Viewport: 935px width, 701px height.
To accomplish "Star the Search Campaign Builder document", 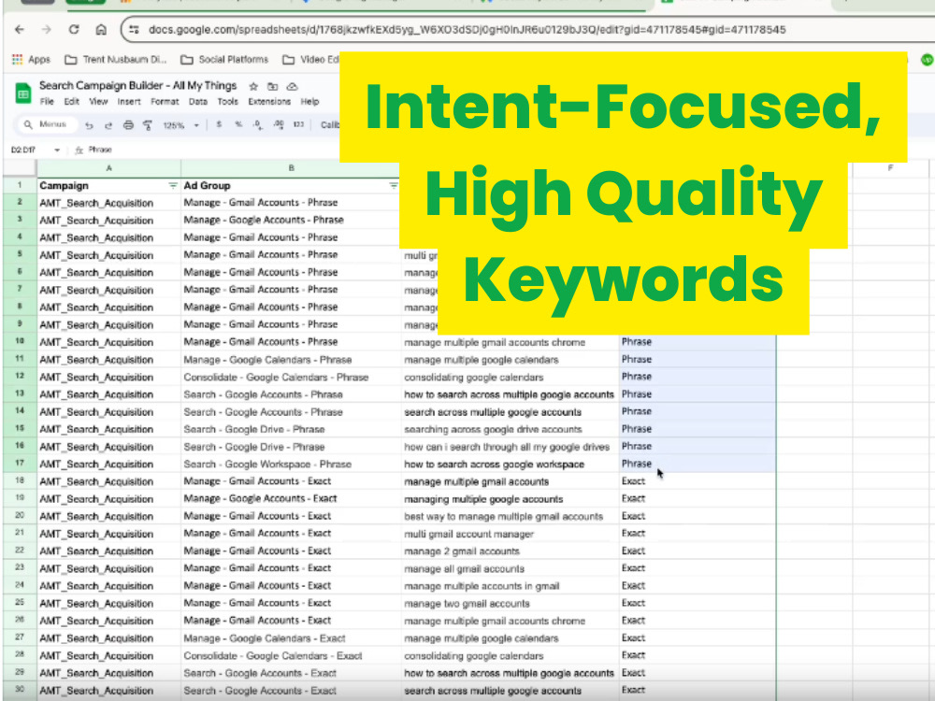I will pos(253,86).
